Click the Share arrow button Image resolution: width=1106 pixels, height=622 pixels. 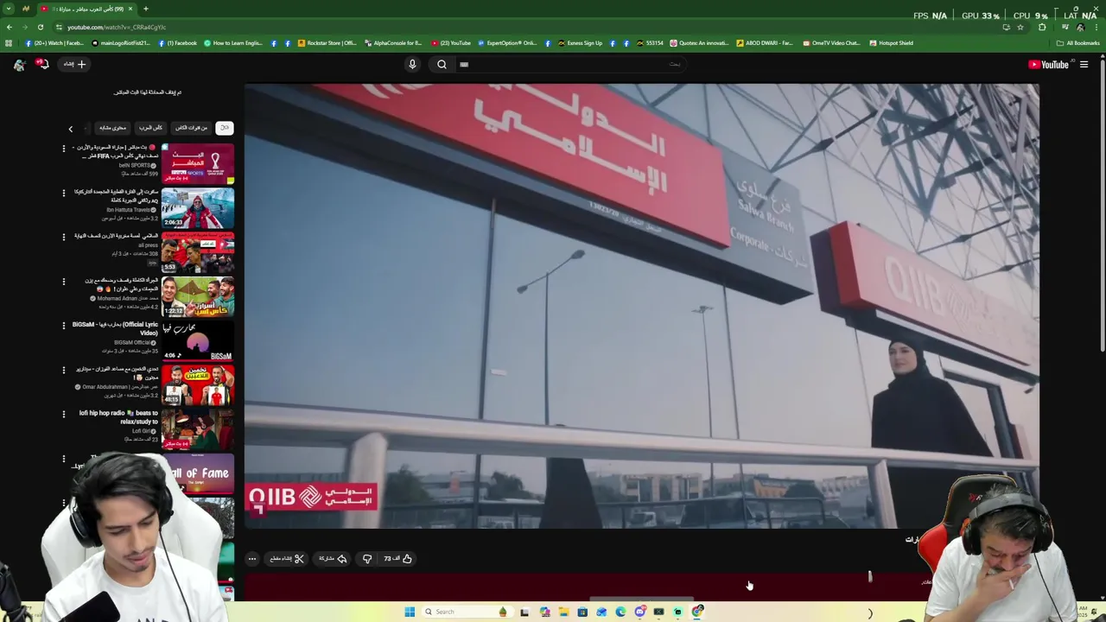pyautogui.click(x=333, y=559)
